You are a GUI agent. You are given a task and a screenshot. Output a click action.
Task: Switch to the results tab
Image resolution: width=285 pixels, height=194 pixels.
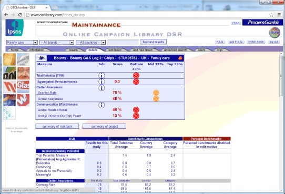(x=74, y=50)
